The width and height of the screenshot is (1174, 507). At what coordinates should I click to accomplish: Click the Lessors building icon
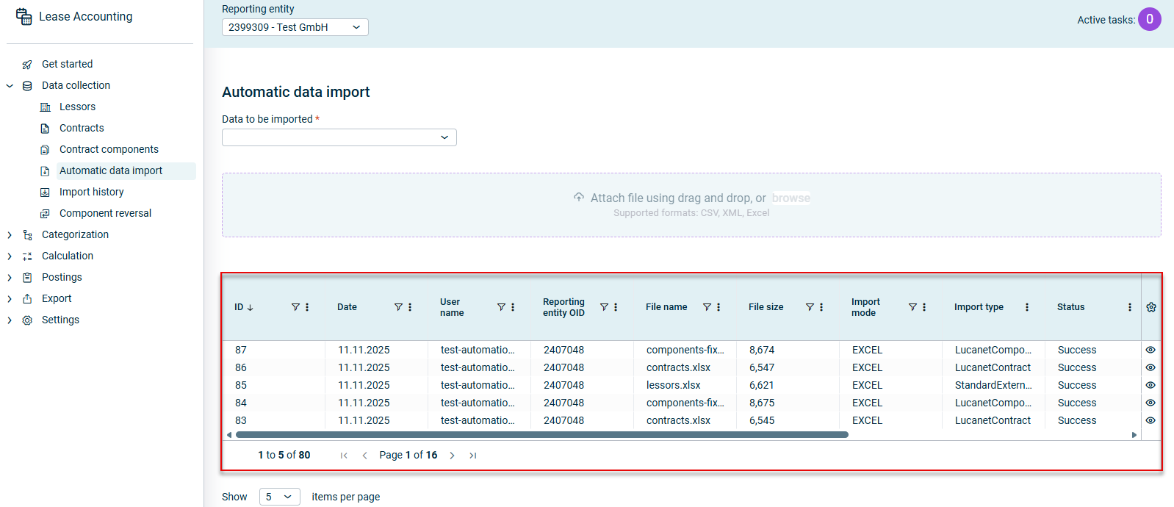(x=45, y=107)
